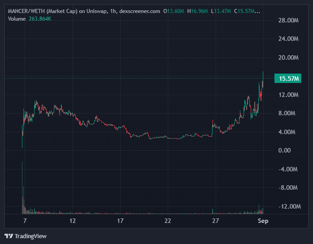Image resolution: width=313 pixels, height=244 pixels.
Task: Click the date label 27 on time axis
Action: (x=215, y=221)
